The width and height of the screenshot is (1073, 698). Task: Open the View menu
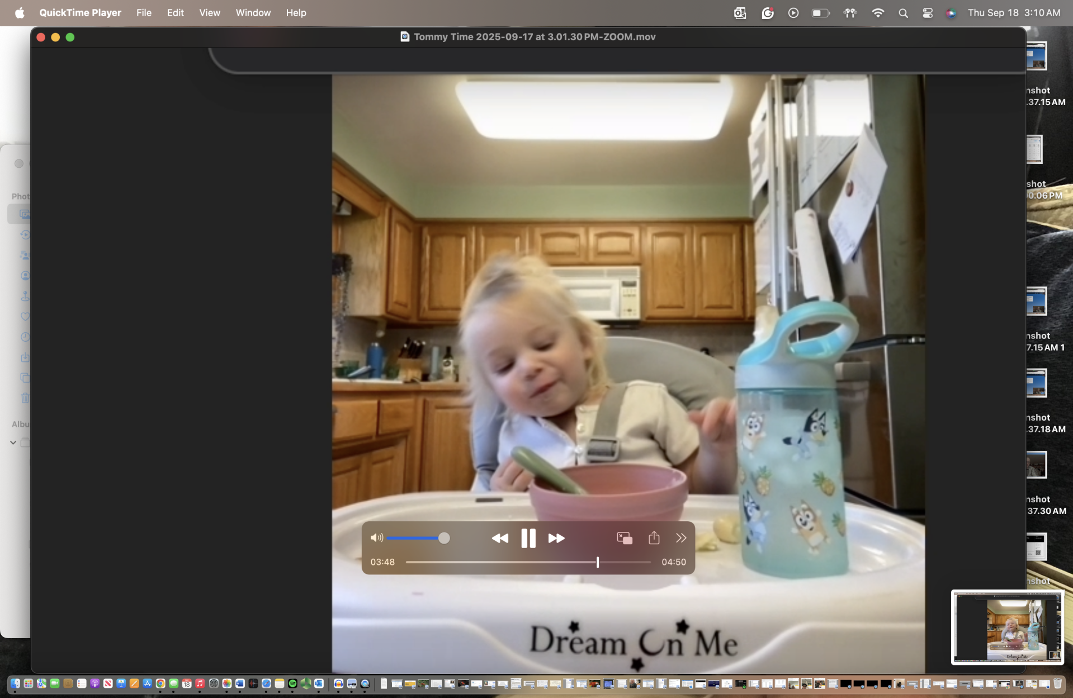pos(210,12)
